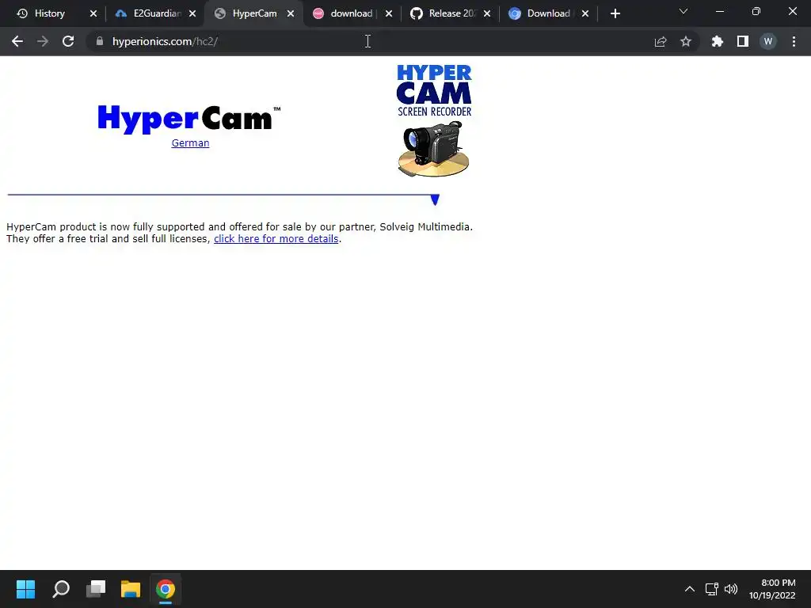The width and height of the screenshot is (811, 608).
Task: Show hidden system tray icons
Action: pyautogui.click(x=690, y=589)
